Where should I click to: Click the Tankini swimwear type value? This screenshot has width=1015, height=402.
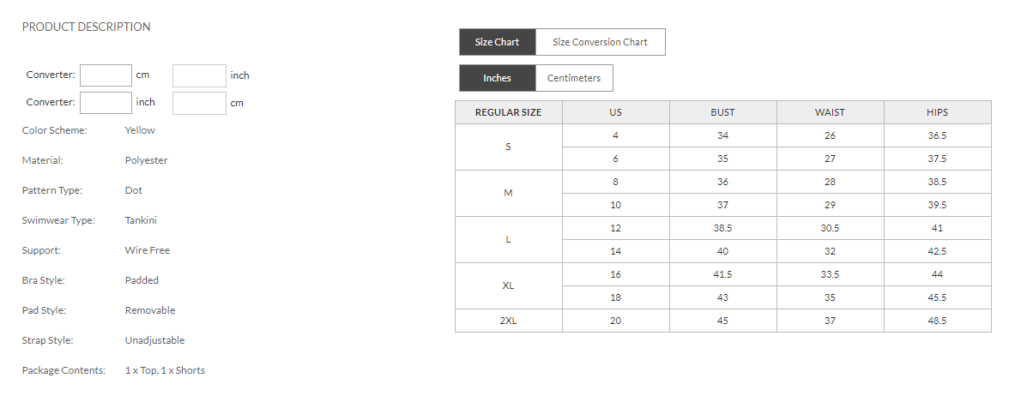click(x=142, y=220)
